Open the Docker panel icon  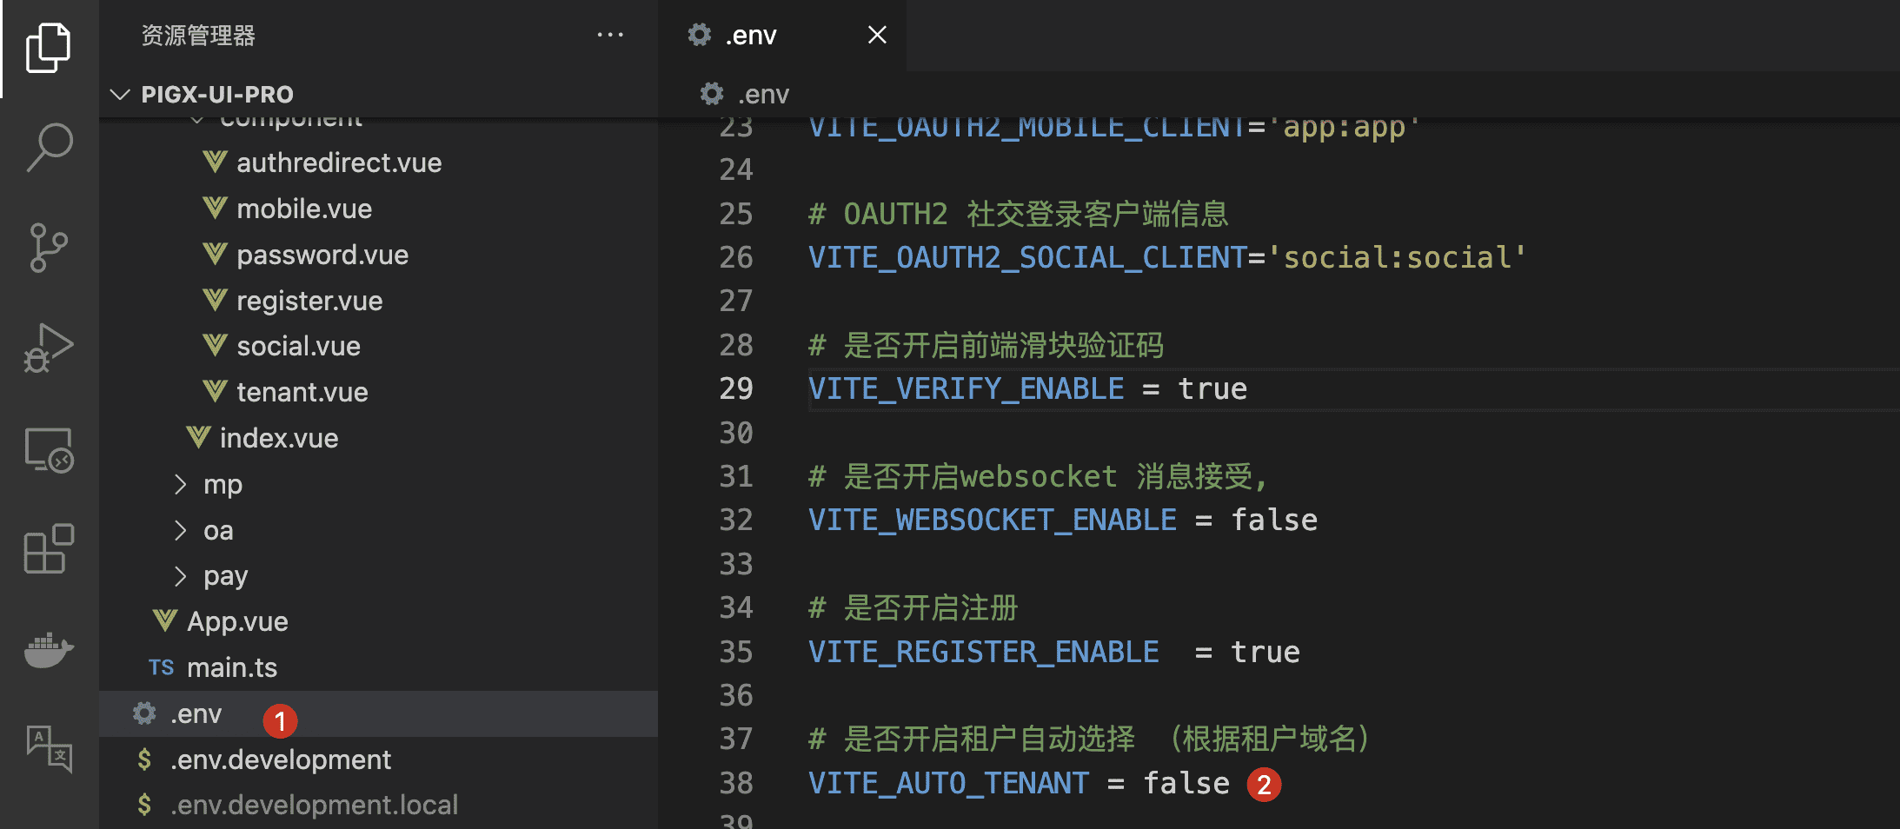[49, 650]
